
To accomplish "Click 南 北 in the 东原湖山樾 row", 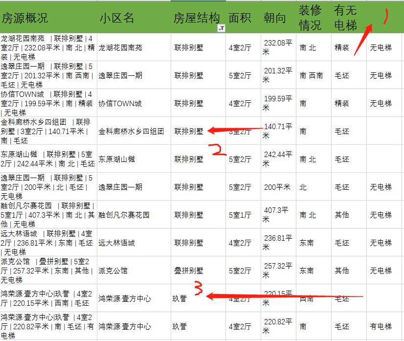I will [x=314, y=159].
